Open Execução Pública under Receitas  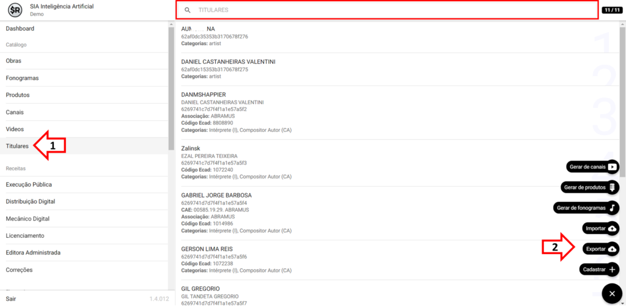click(x=29, y=185)
